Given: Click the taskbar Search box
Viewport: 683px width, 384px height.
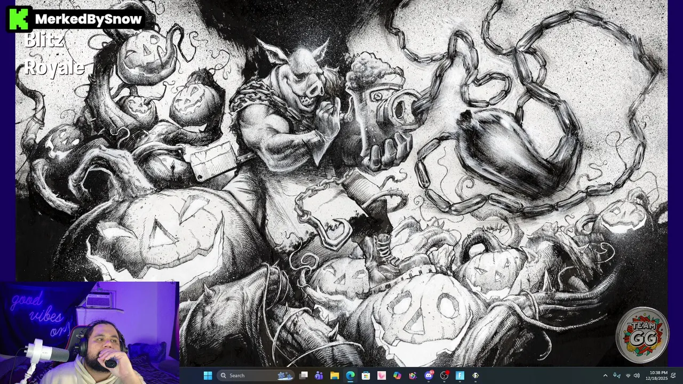Looking at the screenshot, I should [x=256, y=375].
